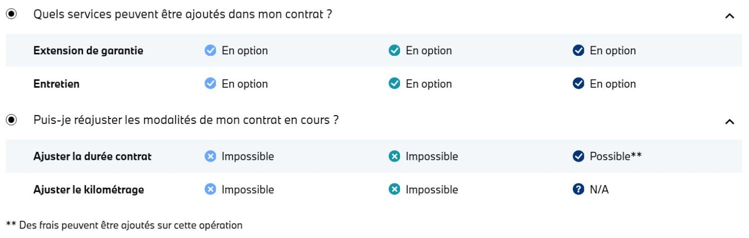Image resolution: width=749 pixels, height=238 pixels.
Task: Click light blue check icon for Extension de garantie
Action: coord(210,50)
